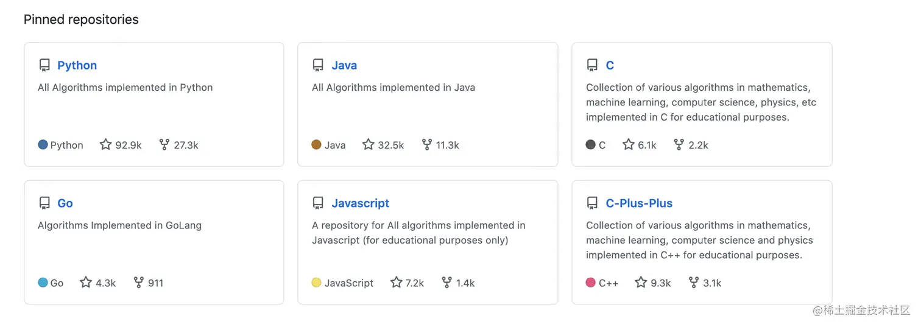
Task: Click the star icon on Python repo
Action: coord(106,145)
